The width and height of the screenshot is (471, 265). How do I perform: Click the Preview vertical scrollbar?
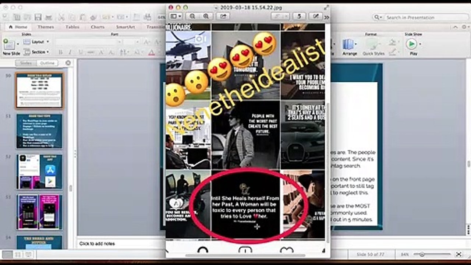(x=328, y=173)
